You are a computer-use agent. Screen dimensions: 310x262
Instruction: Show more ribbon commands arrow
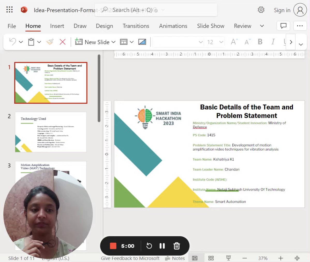click(x=291, y=42)
